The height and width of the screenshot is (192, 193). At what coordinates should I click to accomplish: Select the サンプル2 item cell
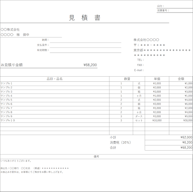[x=55, y=87]
